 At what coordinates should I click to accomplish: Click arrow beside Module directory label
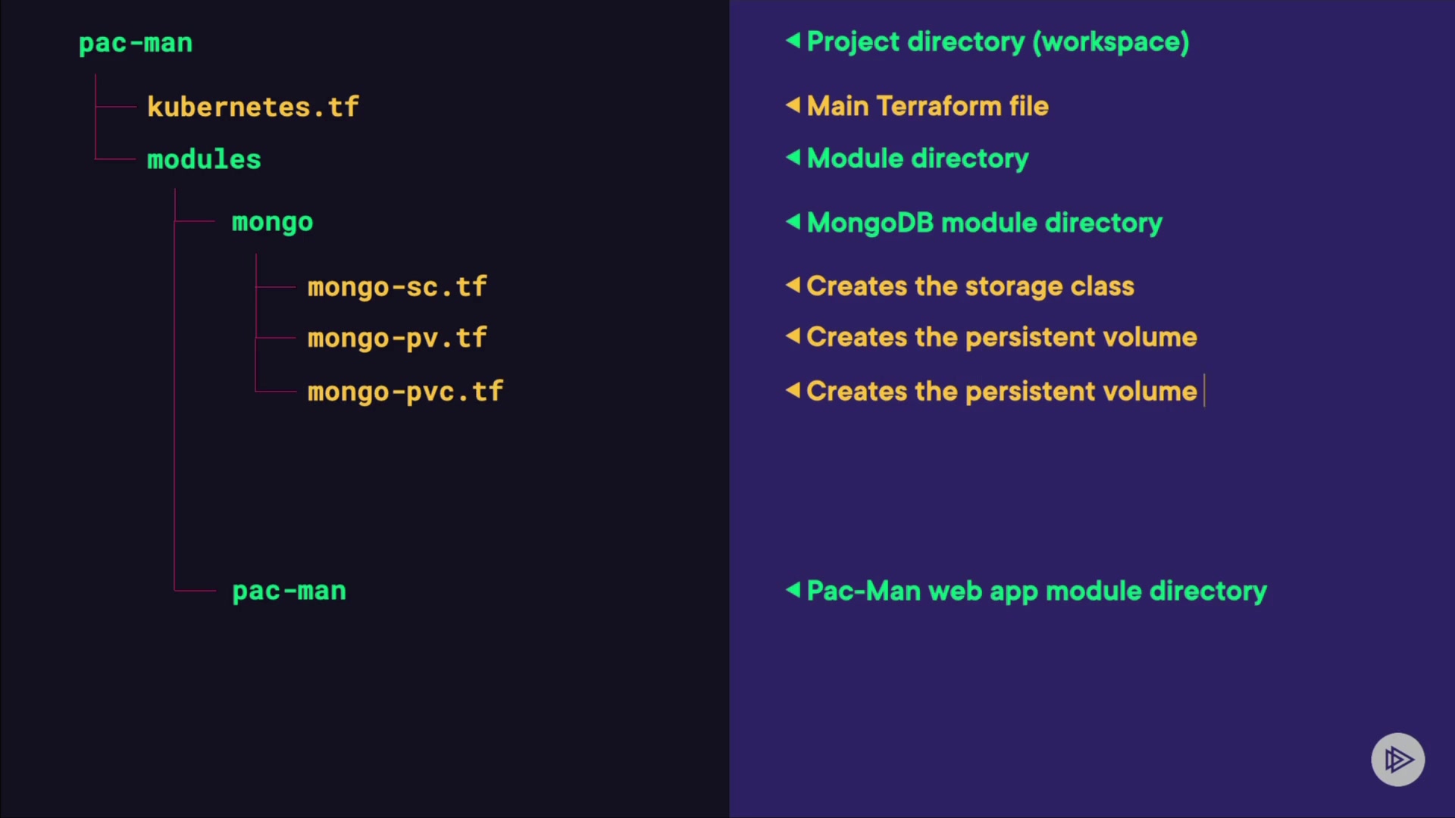point(793,157)
